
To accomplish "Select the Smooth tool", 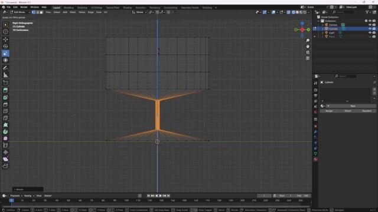I will tap(5, 138).
